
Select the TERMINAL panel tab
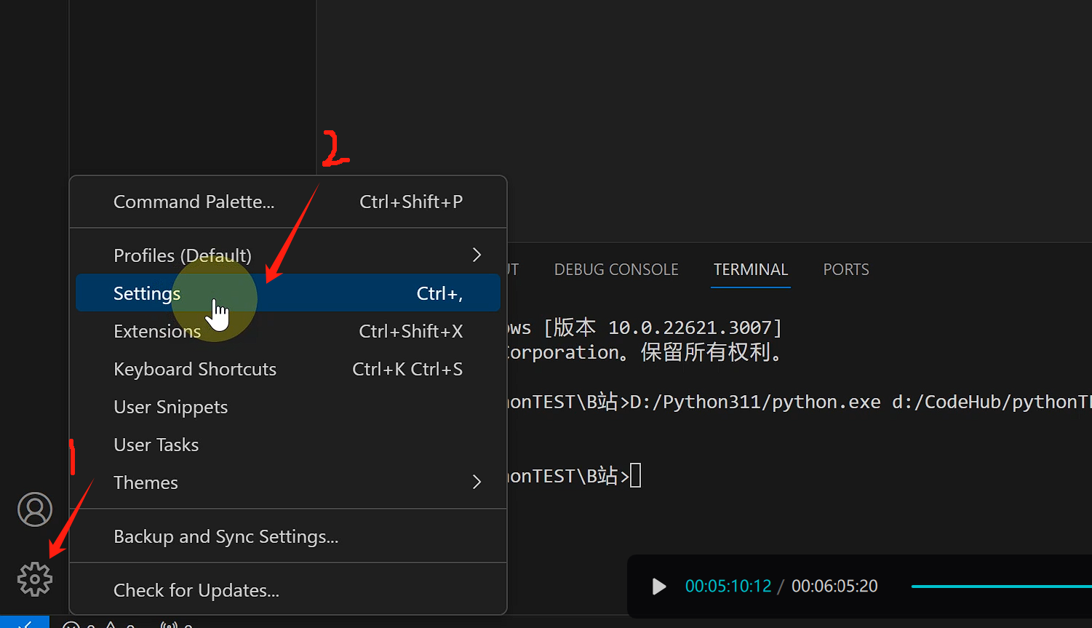751,270
